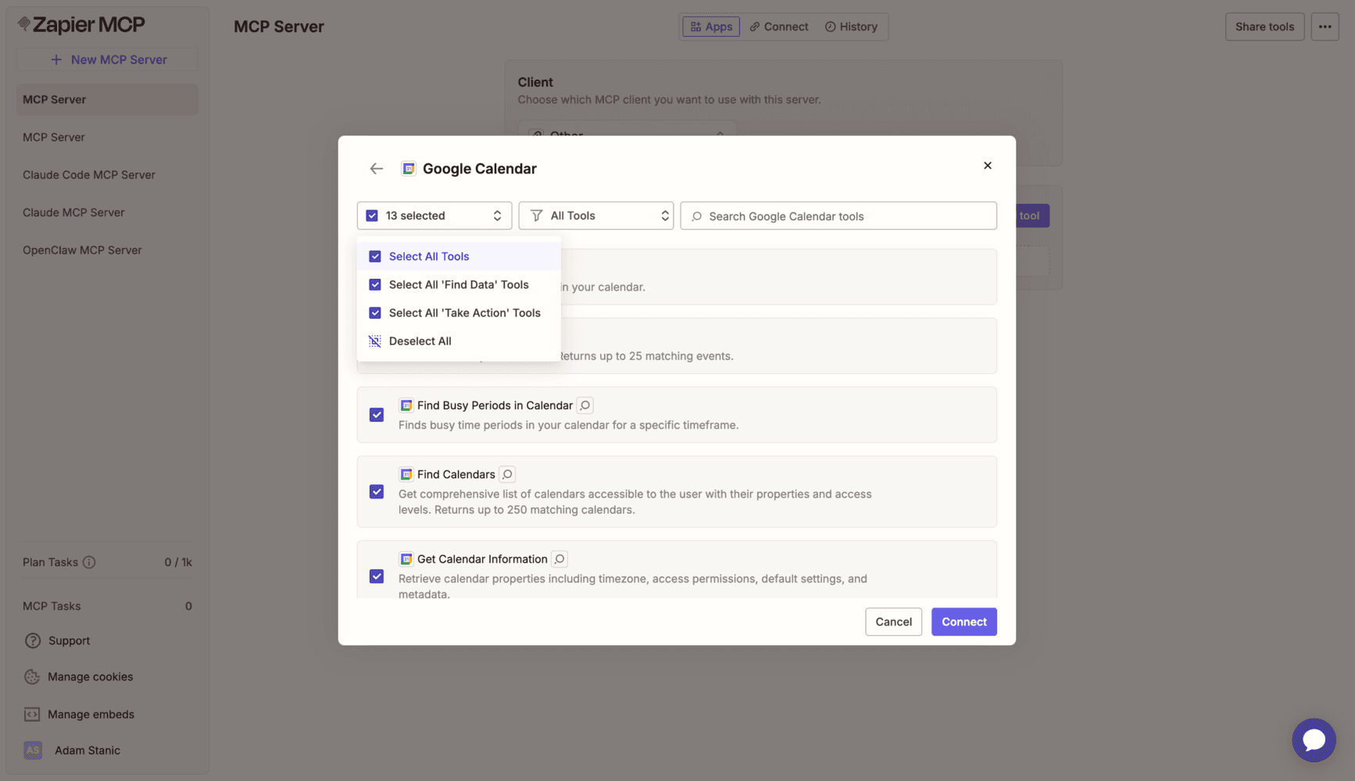
Task: Open the chat support bubble
Action: click(x=1314, y=740)
